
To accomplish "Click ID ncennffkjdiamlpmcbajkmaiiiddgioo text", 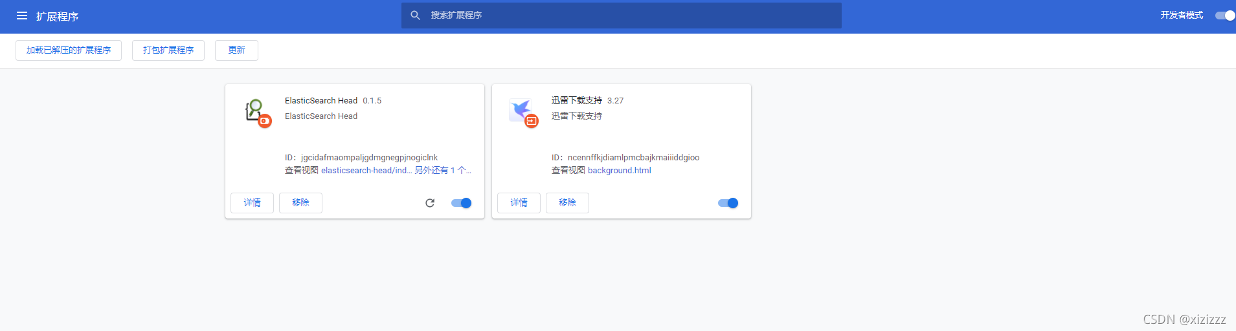I will click(x=625, y=158).
